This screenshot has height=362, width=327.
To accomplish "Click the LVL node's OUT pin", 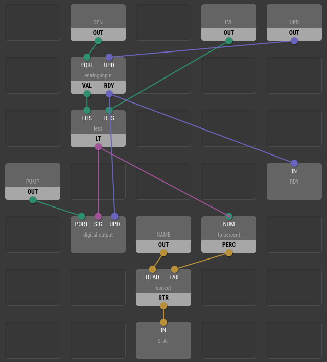I will coord(229,41).
